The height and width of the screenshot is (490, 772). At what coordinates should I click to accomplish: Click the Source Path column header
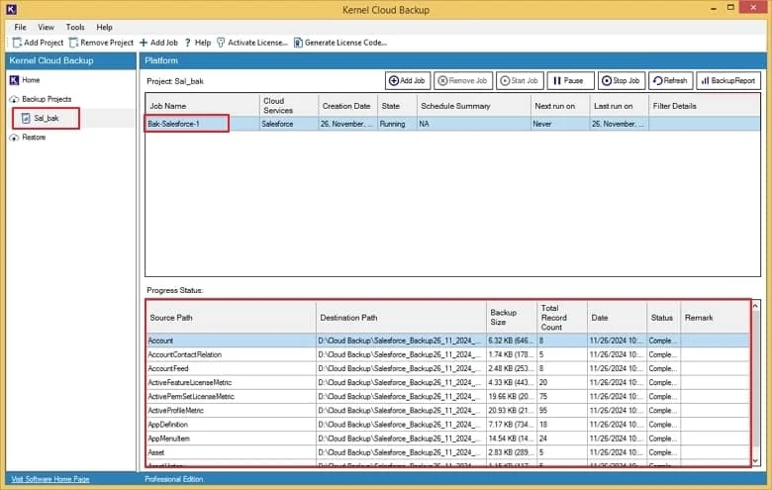[x=231, y=318]
